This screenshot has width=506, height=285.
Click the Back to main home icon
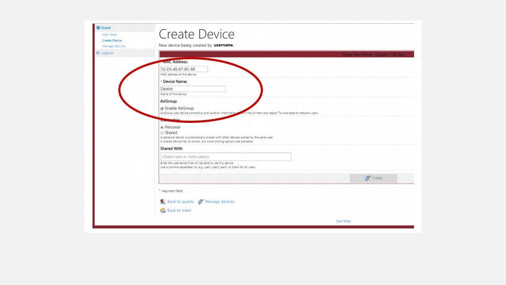pos(162,211)
